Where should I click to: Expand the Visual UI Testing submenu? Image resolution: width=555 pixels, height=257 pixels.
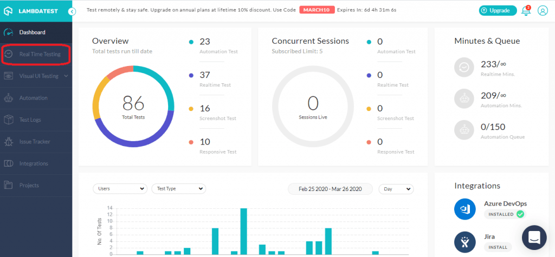coord(66,76)
